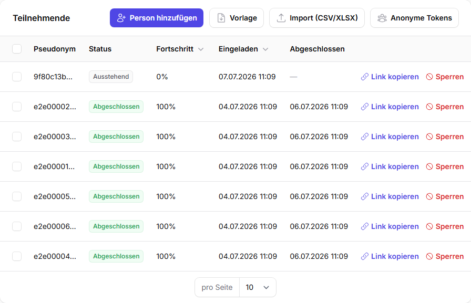Download the Vorlage template

237,18
